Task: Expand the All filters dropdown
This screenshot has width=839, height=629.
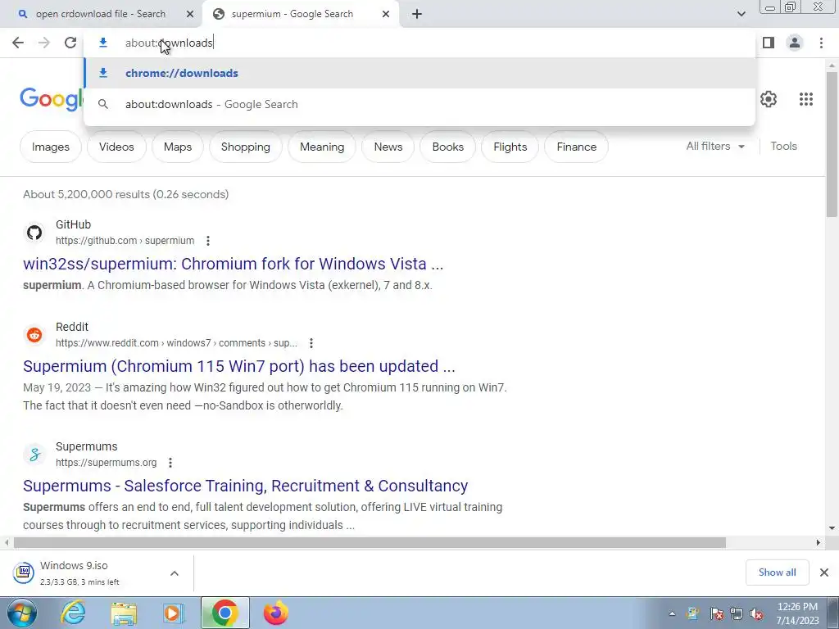Action: (715, 146)
